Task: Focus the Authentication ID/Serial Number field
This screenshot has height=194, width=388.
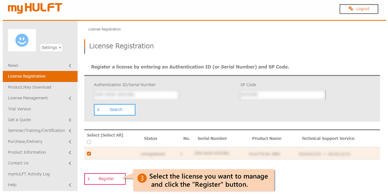Action: tap(136, 95)
